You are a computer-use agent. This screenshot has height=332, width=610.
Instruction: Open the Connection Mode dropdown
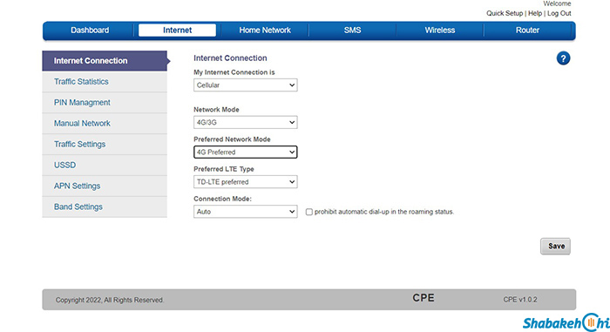(246, 212)
